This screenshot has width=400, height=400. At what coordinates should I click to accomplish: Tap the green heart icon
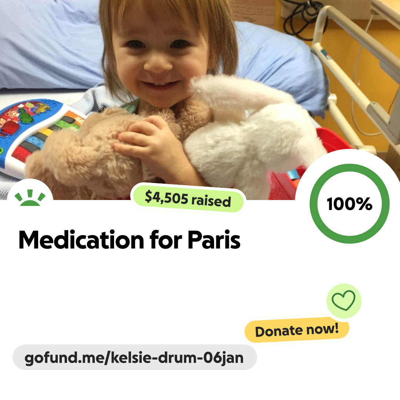pyautogui.click(x=344, y=300)
